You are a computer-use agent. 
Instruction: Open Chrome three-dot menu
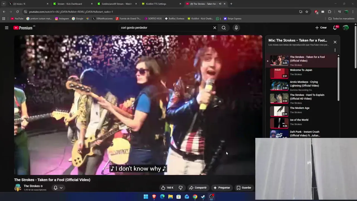[353, 12]
